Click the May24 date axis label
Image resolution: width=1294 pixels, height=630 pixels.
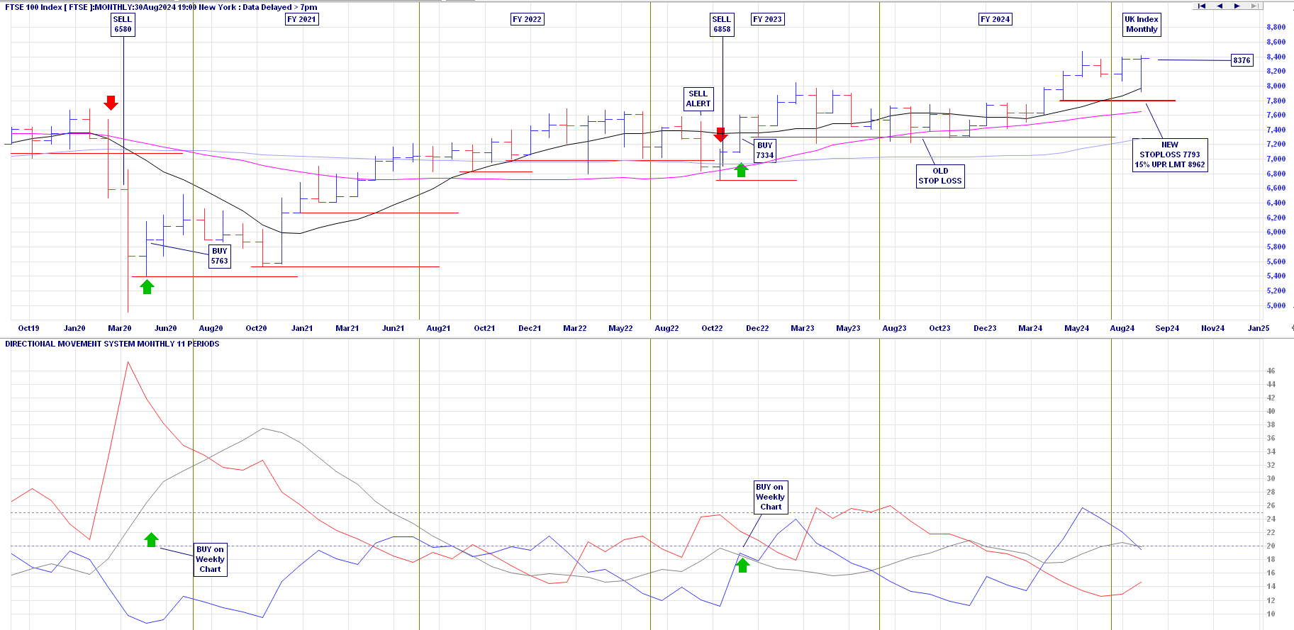tap(1076, 328)
